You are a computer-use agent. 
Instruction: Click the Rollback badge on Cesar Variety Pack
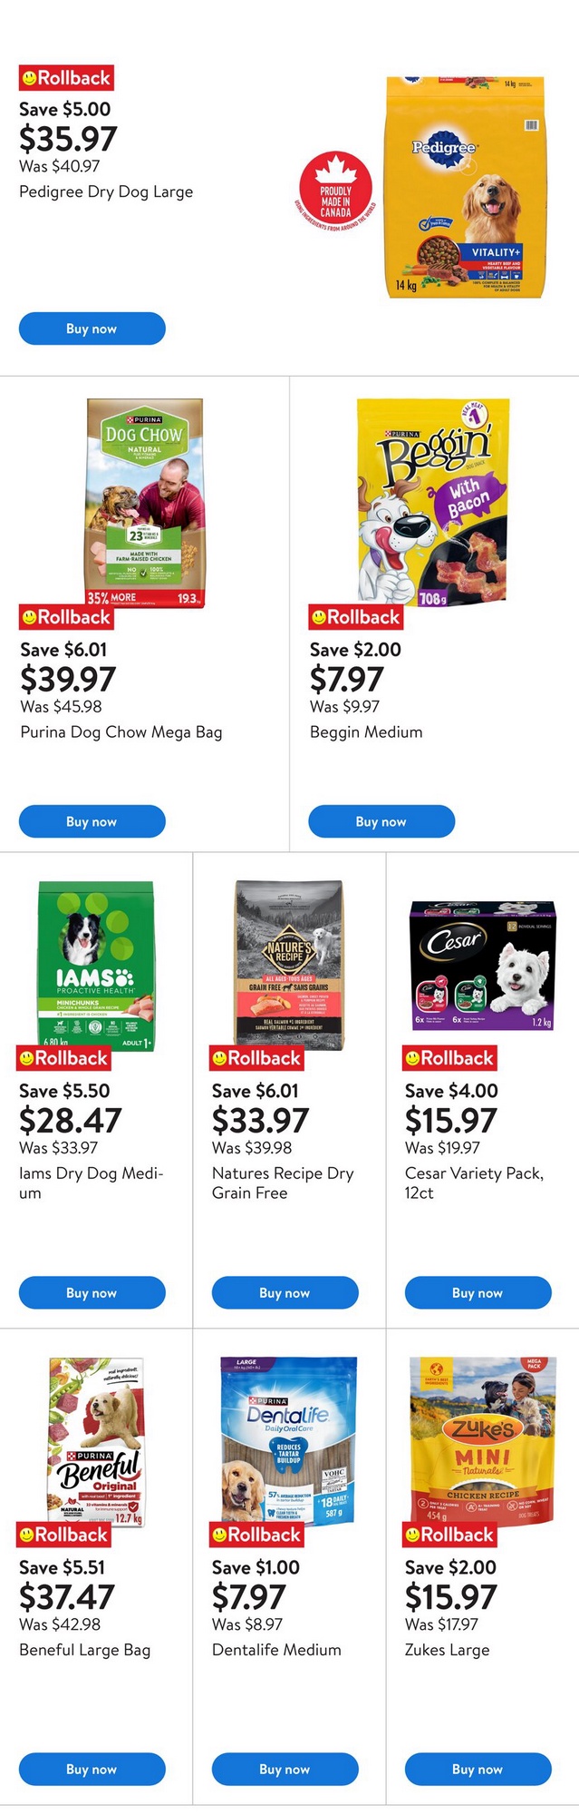point(449,1058)
